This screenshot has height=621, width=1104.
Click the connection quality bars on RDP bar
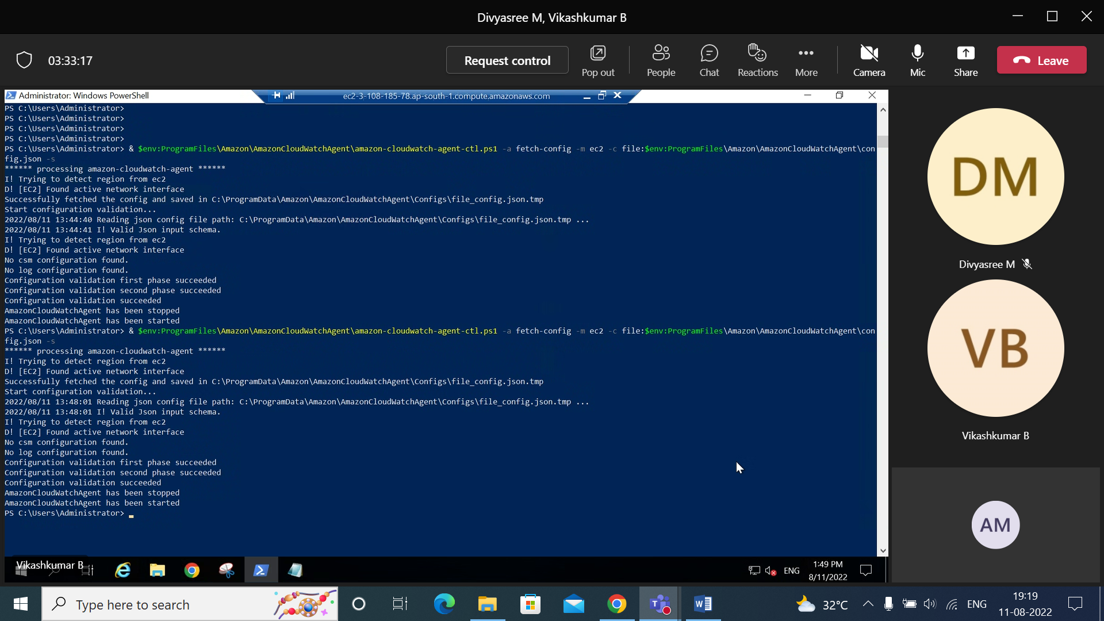coord(289,95)
